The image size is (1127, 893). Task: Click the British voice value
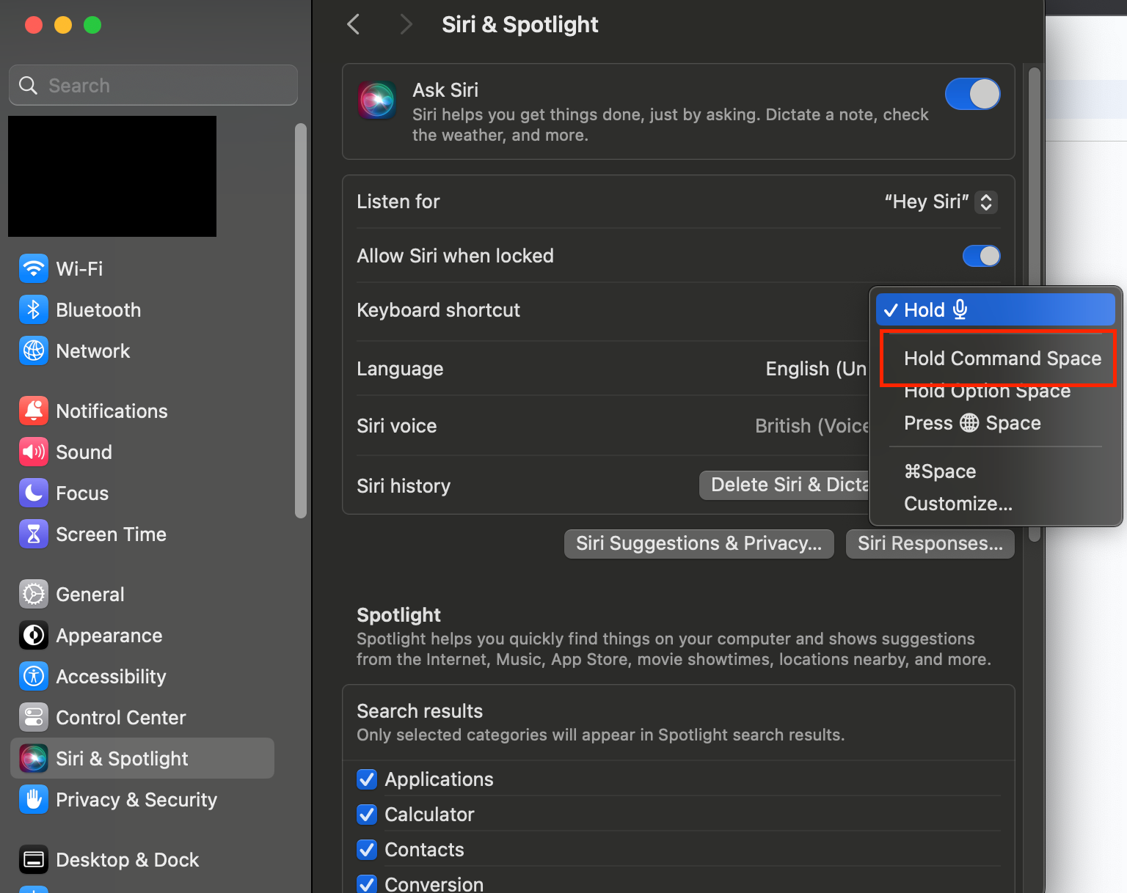811,426
